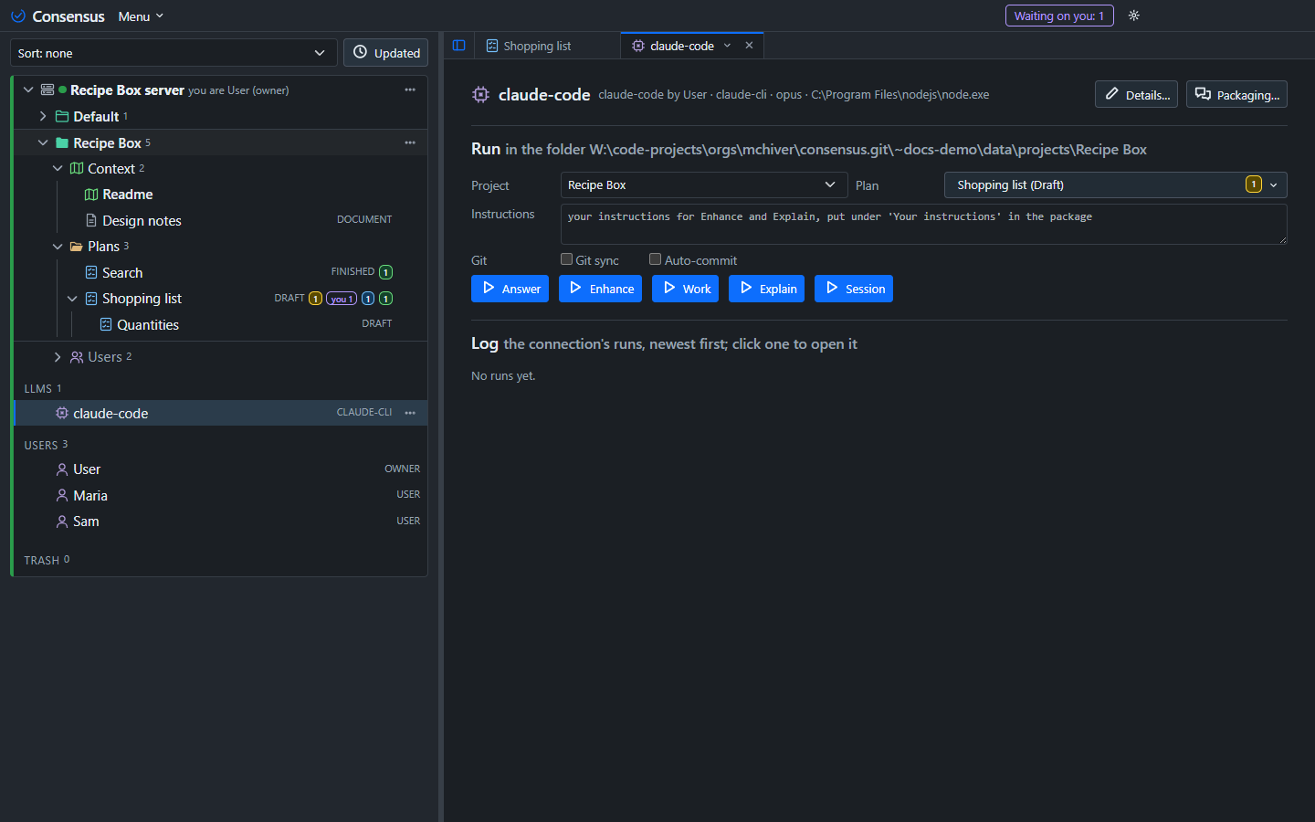
Task: Click into the Instructions text field
Action: 923,224
